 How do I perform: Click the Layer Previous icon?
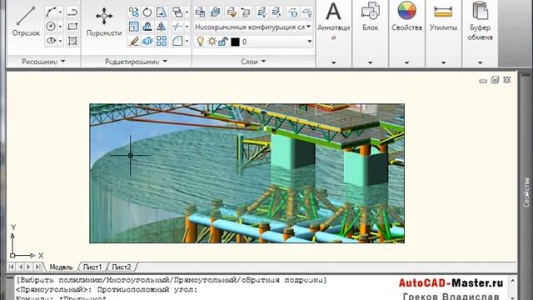[x=246, y=12]
